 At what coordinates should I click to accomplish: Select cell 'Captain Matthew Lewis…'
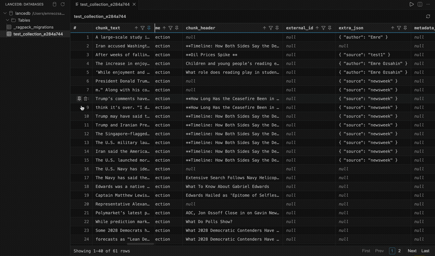coord(122,196)
